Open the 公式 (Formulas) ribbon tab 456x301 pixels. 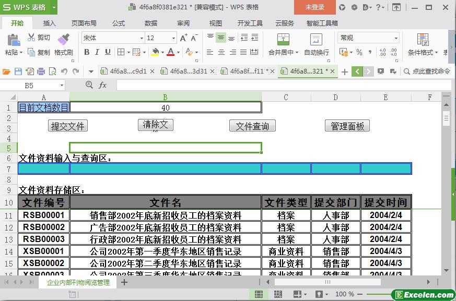pyautogui.click(x=119, y=23)
